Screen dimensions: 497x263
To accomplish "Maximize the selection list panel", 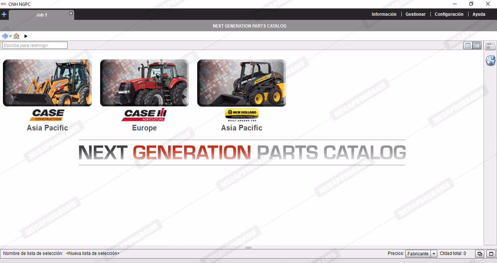I will pos(491,254).
